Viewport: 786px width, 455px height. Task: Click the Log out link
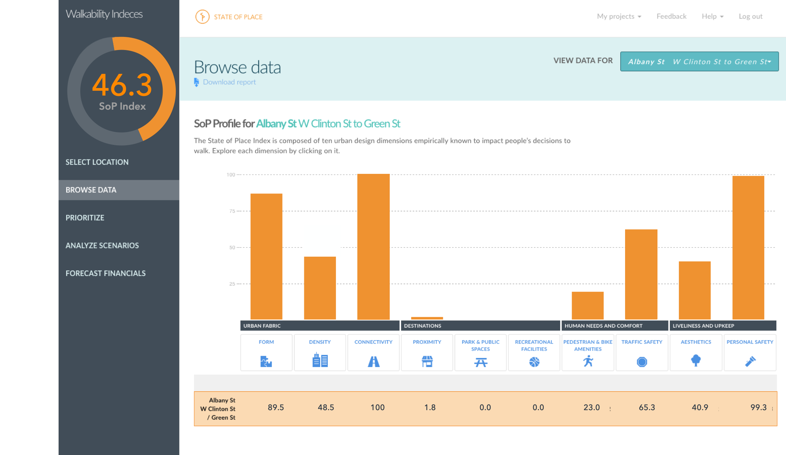pos(750,16)
